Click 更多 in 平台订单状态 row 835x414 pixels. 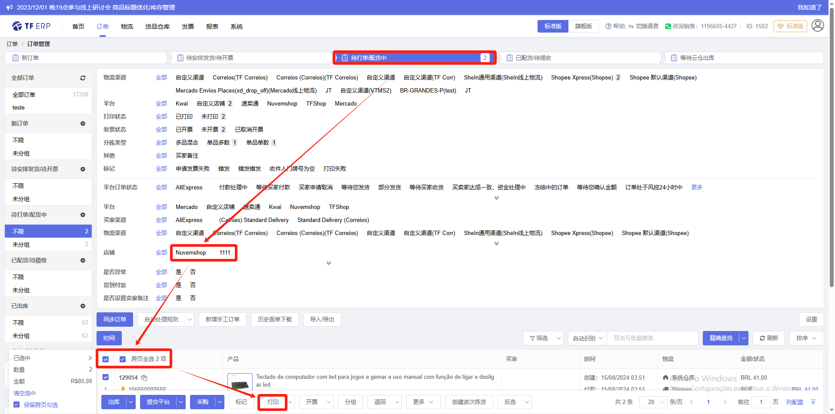point(697,187)
